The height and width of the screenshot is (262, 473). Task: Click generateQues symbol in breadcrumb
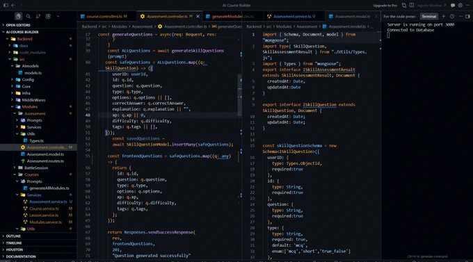click(227, 26)
